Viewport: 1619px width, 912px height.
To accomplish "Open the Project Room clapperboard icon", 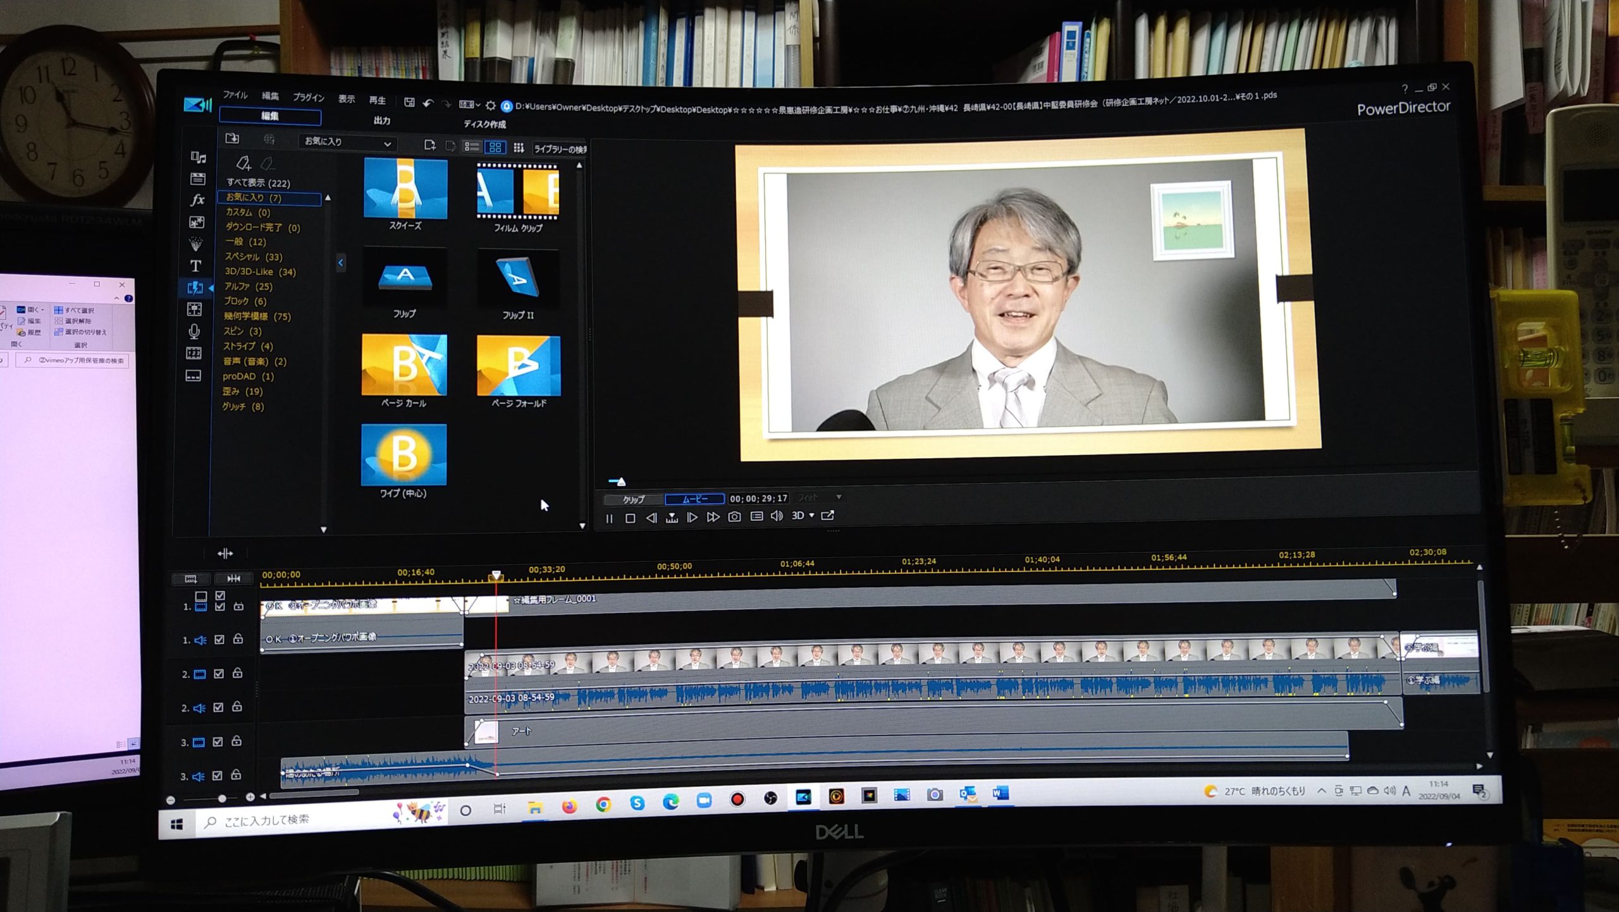I will click(x=197, y=179).
